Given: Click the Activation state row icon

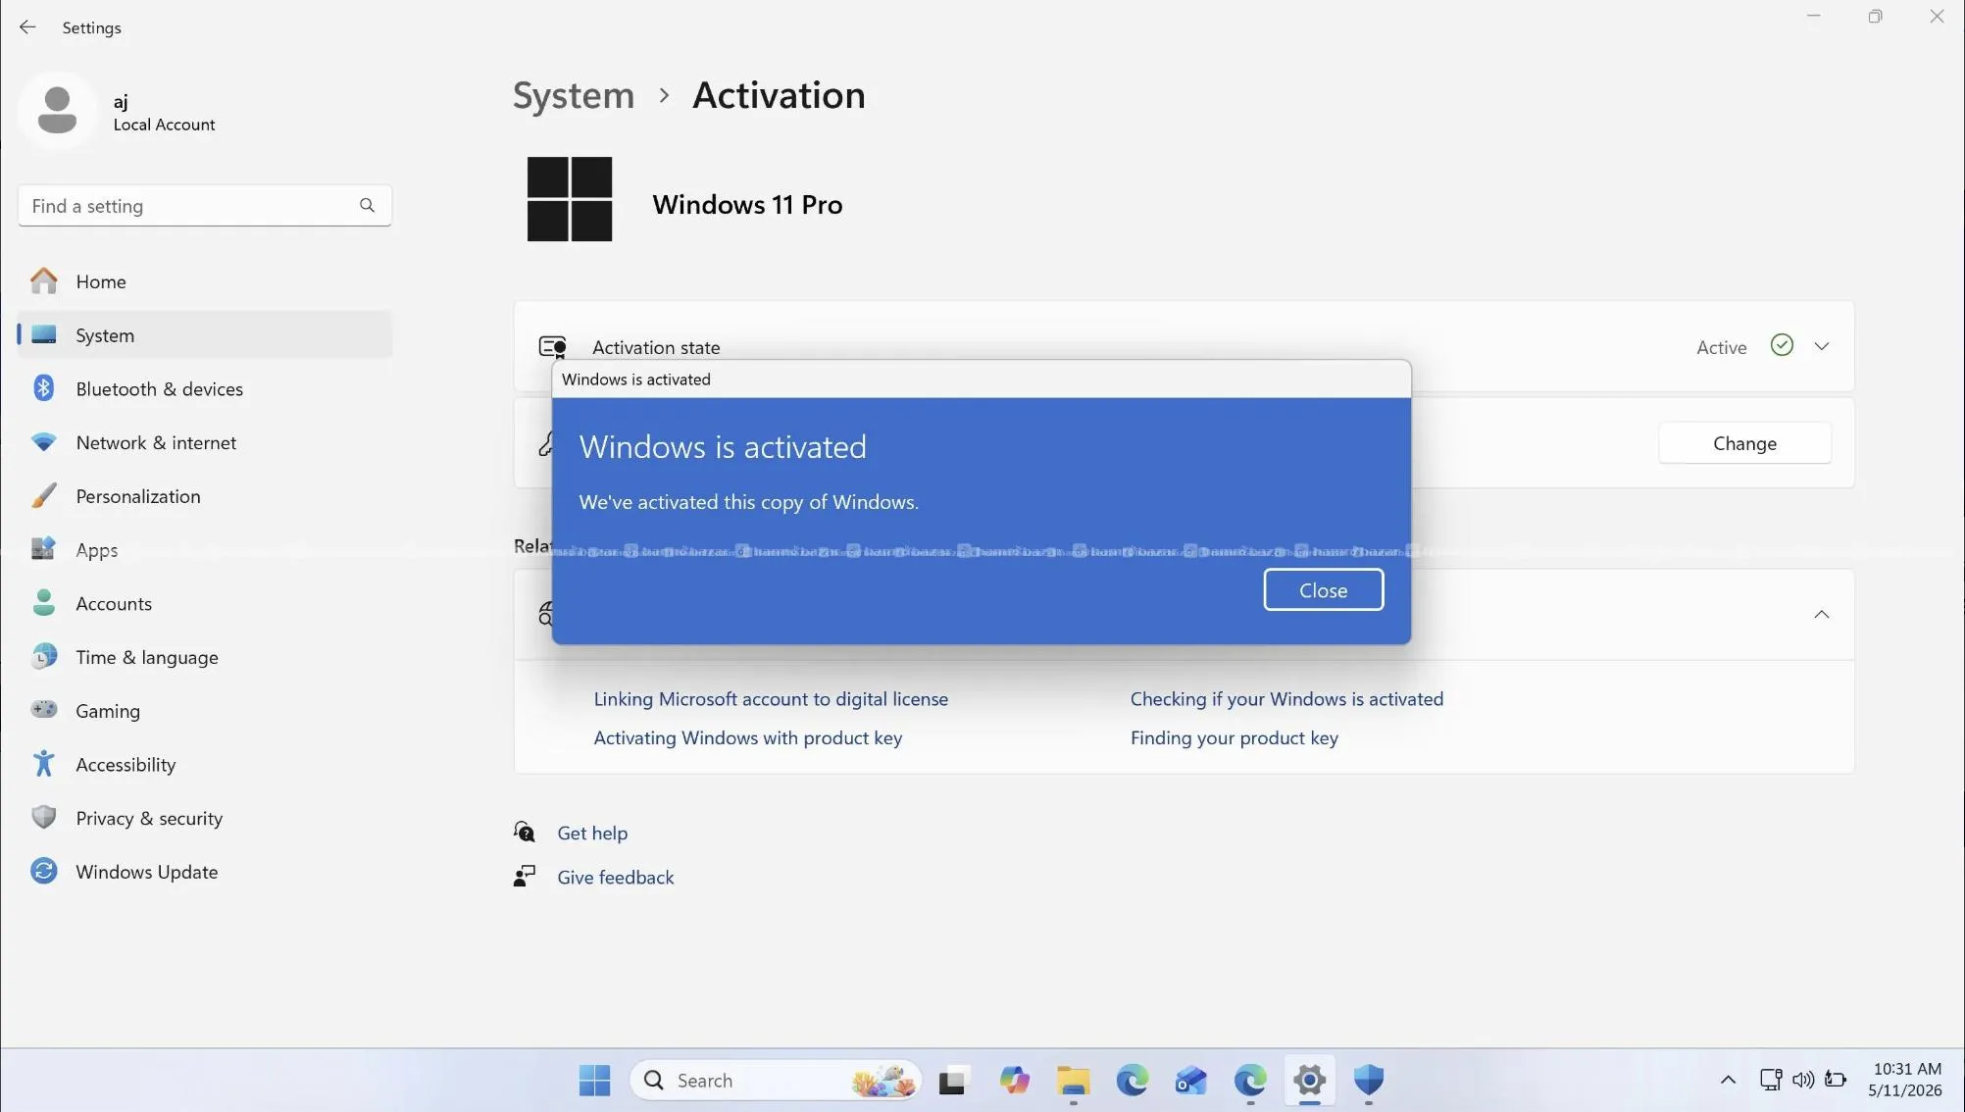Looking at the screenshot, I should (553, 346).
